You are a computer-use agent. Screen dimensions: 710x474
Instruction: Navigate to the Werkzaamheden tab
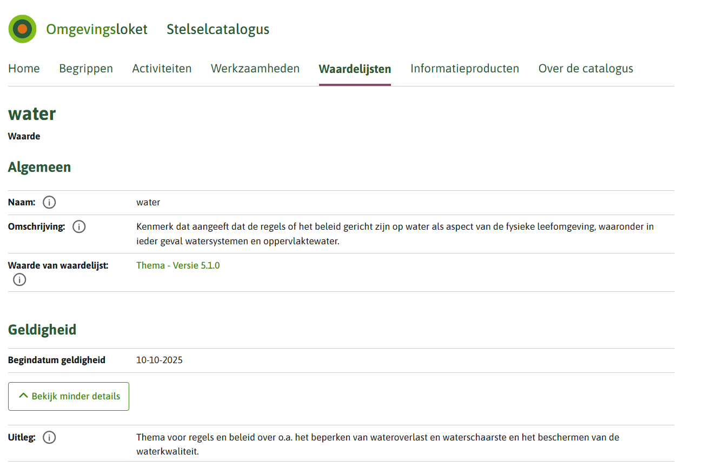255,69
